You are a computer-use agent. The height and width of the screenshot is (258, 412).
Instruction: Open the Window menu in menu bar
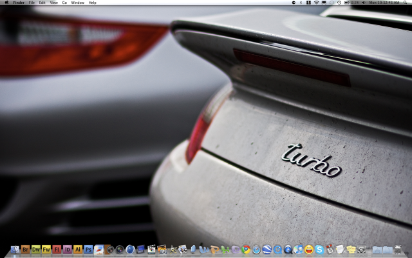(x=77, y=3)
